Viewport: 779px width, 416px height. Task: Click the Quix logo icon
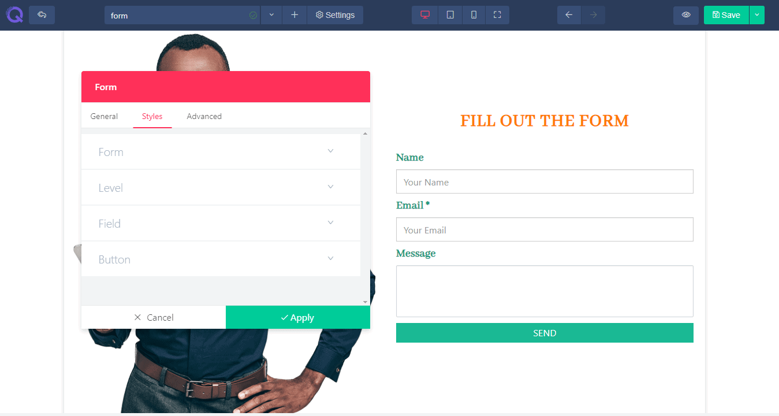coord(14,14)
